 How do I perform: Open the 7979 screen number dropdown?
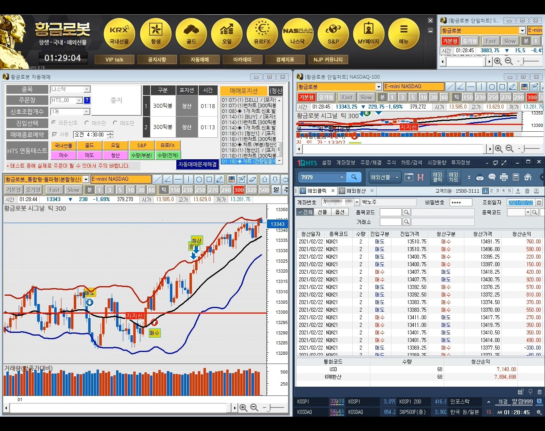click(x=342, y=177)
